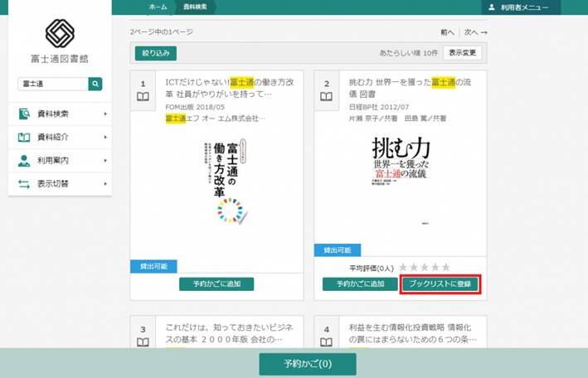Expand the 表示切替 sidebar menu arrow
The height and width of the screenshot is (378, 588).
105,184
